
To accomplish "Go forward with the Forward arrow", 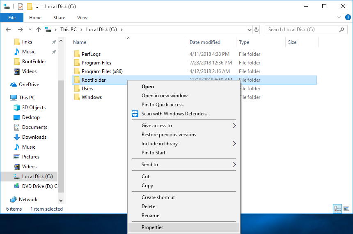I will [20, 30].
